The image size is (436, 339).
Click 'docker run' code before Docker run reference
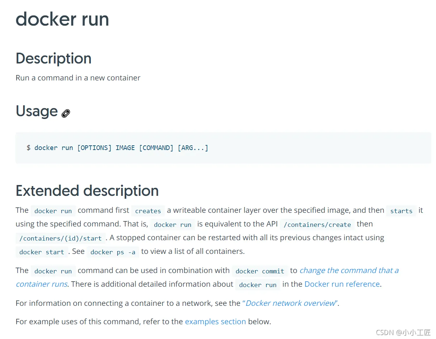click(x=257, y=285)
